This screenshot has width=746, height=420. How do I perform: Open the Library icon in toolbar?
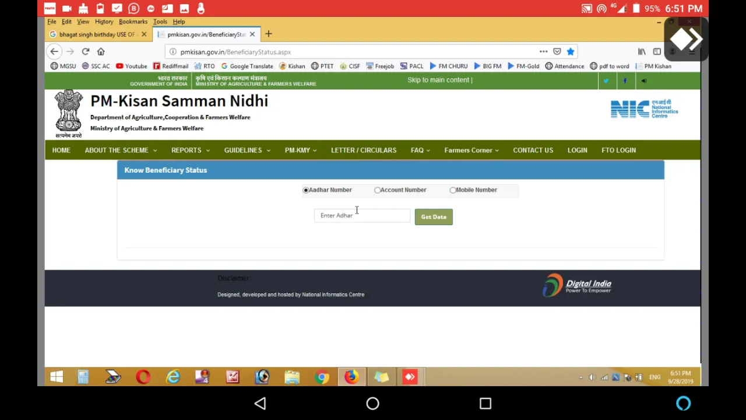[642, 52]
